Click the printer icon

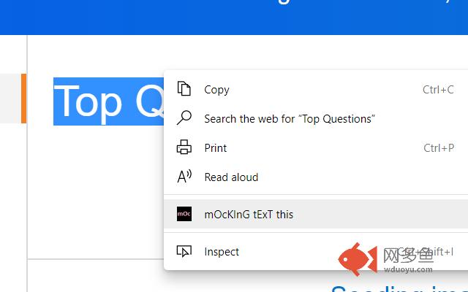pos(184,147)
